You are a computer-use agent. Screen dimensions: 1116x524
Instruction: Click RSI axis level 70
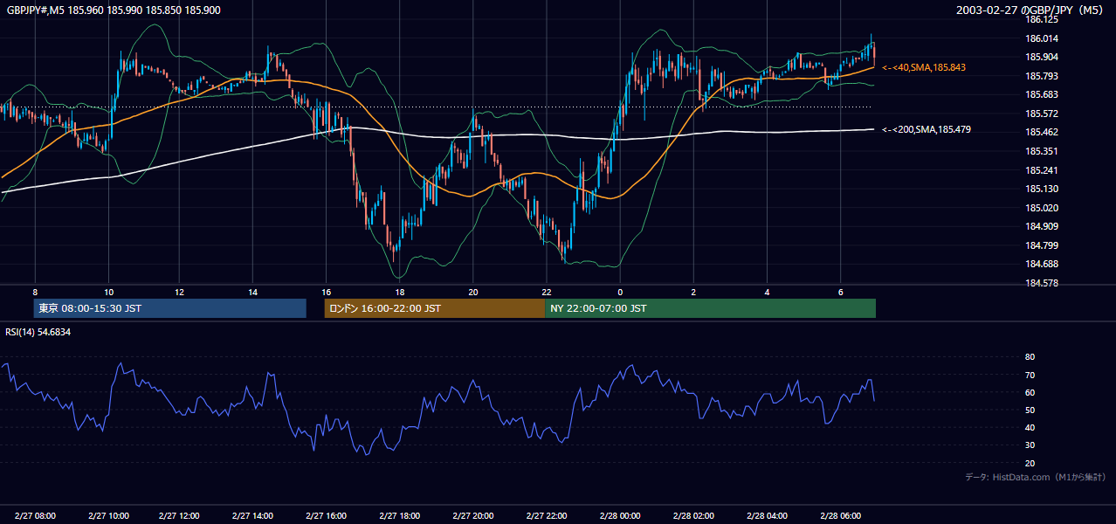pyautogui.click(x=1030, y=375)
